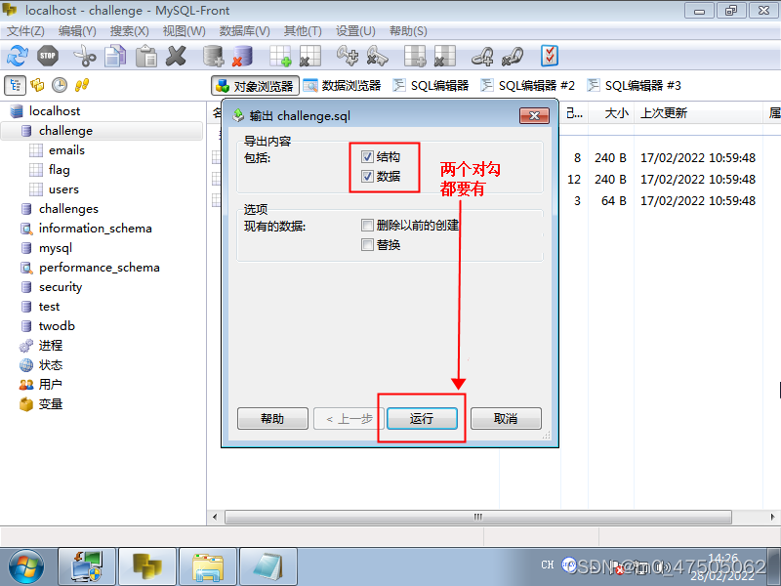Click the copy documents icon
The image size is (781, 586).
(115, 56)
